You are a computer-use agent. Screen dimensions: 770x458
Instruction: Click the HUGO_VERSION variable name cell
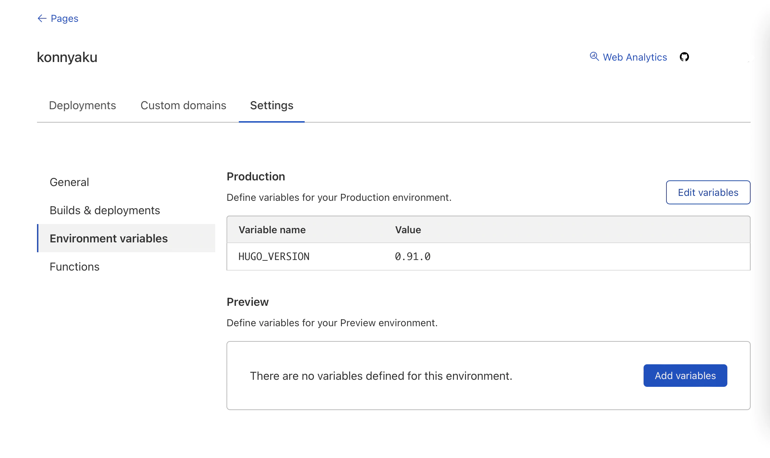274,256
